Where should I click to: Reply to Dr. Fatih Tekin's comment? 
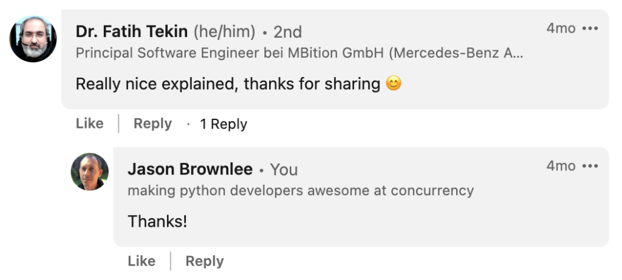coord(152,124)
